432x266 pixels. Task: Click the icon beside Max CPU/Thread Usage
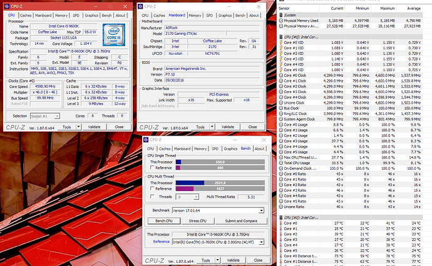[x=281, y=157]
